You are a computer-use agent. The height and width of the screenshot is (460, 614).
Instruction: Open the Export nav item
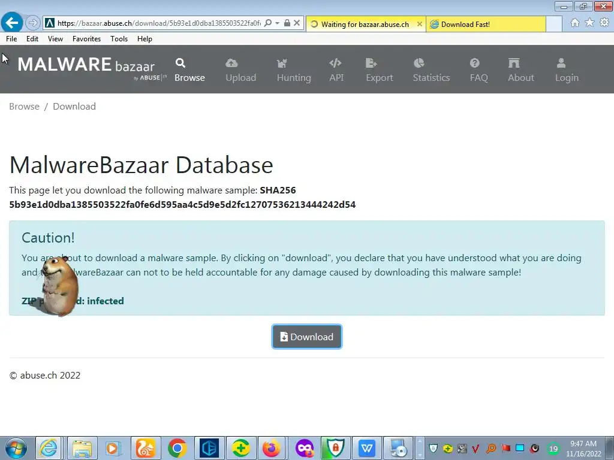tap(379, 70)
